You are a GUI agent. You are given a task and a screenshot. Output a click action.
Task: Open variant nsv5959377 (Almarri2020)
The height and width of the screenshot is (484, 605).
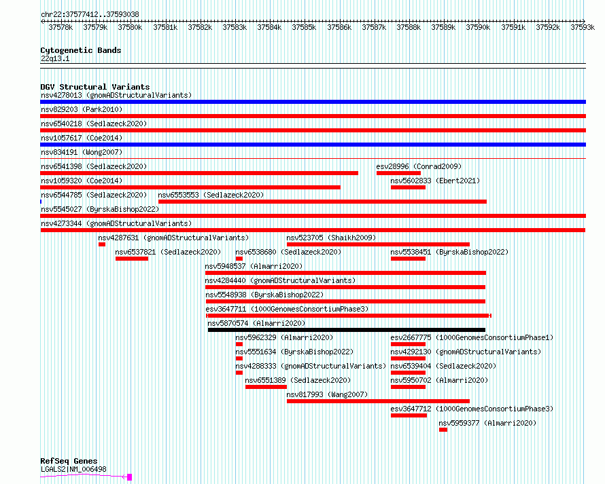(487, 423)
